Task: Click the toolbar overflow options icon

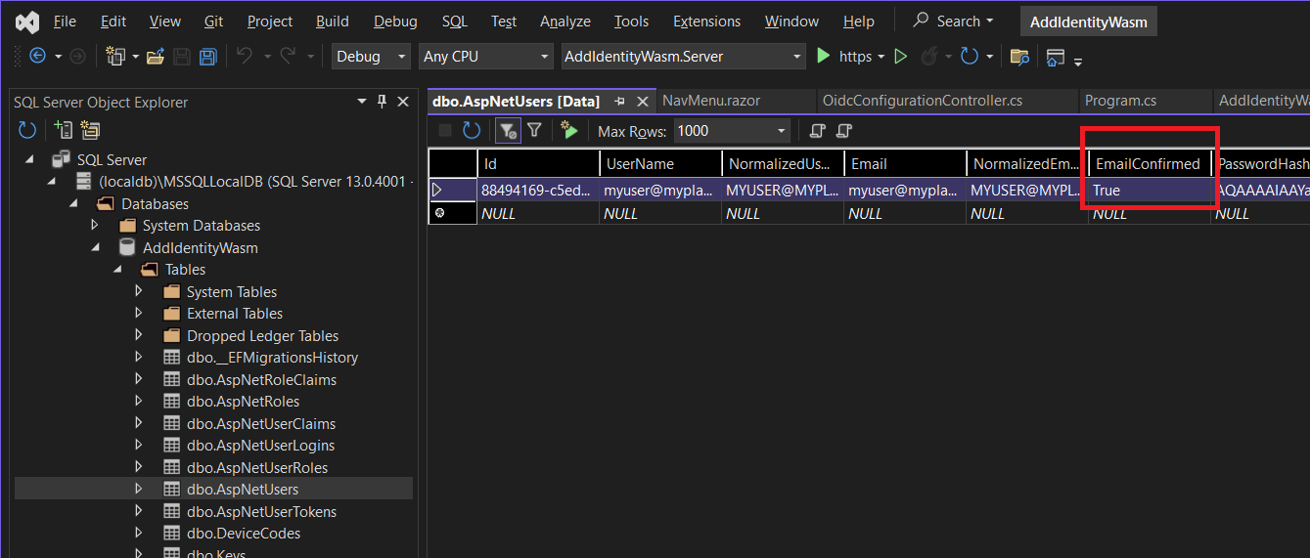Action: tap(1078, 61)
